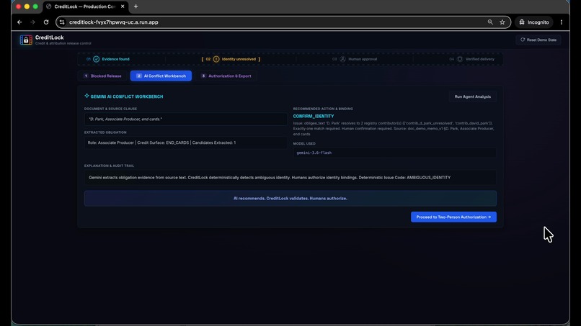Click the Identity unresolved warning icon
The width and height of the screenshot is (581, 326).
tap(216, 59)
